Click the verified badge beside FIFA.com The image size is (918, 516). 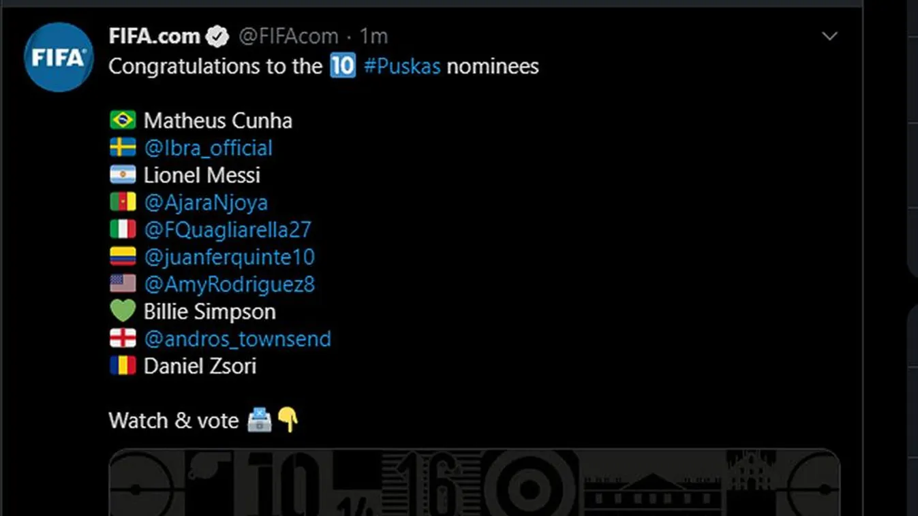217,37
